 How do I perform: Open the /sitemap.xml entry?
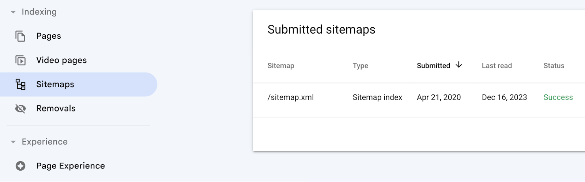pos(291,97)
